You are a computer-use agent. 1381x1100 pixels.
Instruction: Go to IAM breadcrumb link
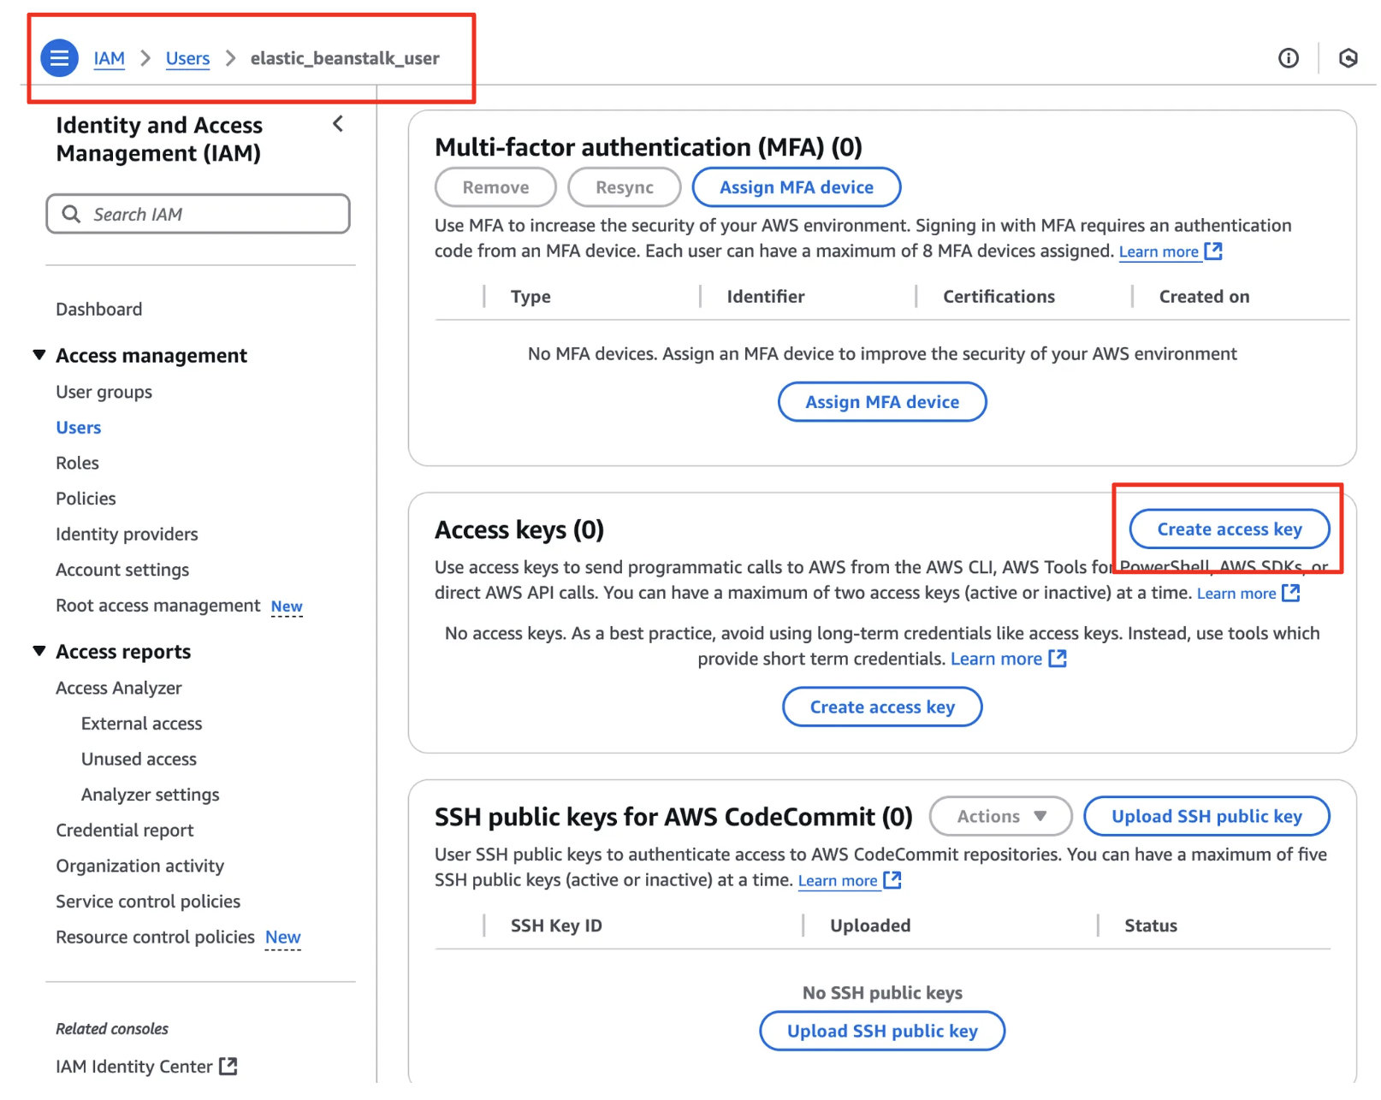(109, 58)
